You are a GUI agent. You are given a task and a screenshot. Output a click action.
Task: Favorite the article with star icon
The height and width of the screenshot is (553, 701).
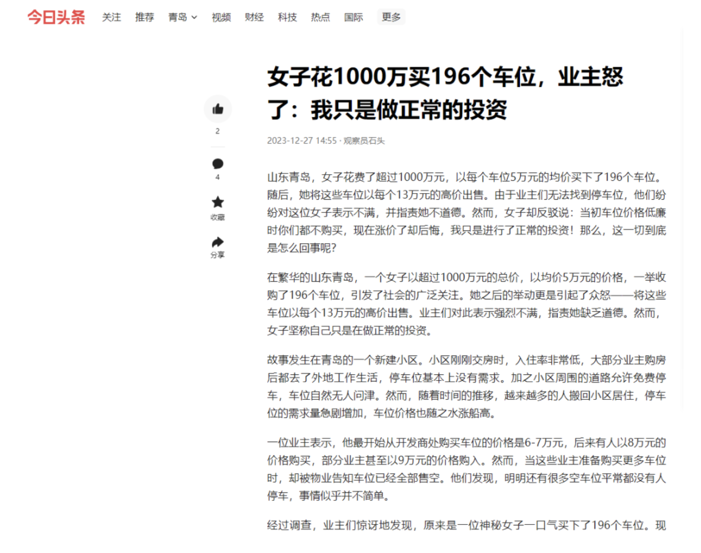point(218,202)
